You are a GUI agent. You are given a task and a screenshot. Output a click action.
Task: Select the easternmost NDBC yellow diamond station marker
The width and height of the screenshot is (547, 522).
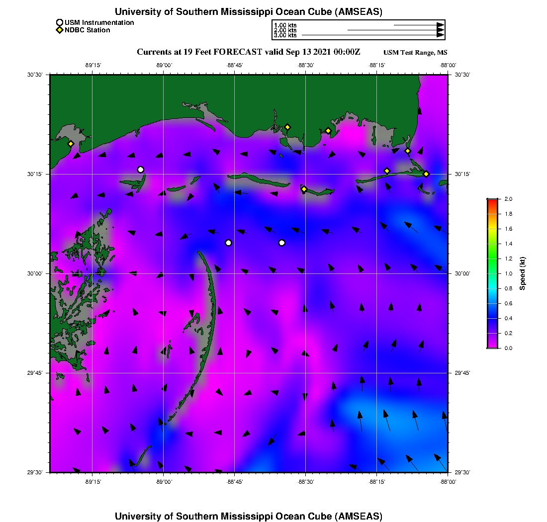click(426, 174)
